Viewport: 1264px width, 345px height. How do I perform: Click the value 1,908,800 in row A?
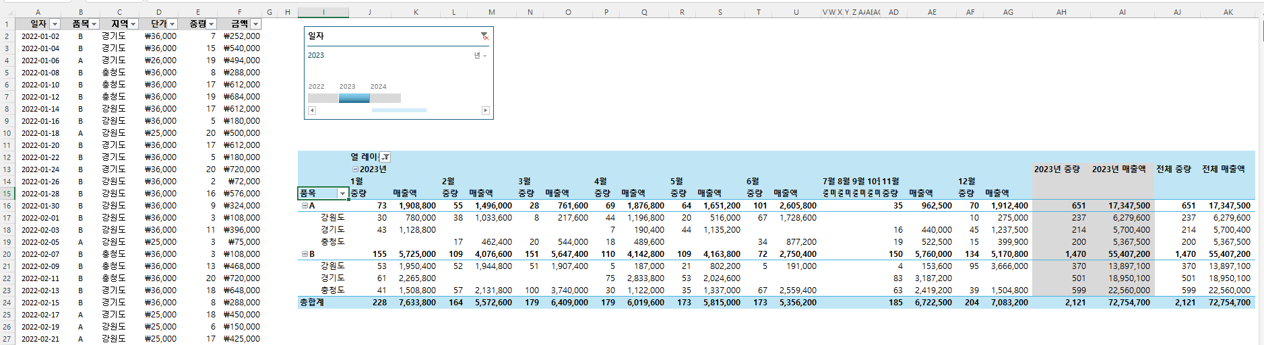click(x=418, y=206)
